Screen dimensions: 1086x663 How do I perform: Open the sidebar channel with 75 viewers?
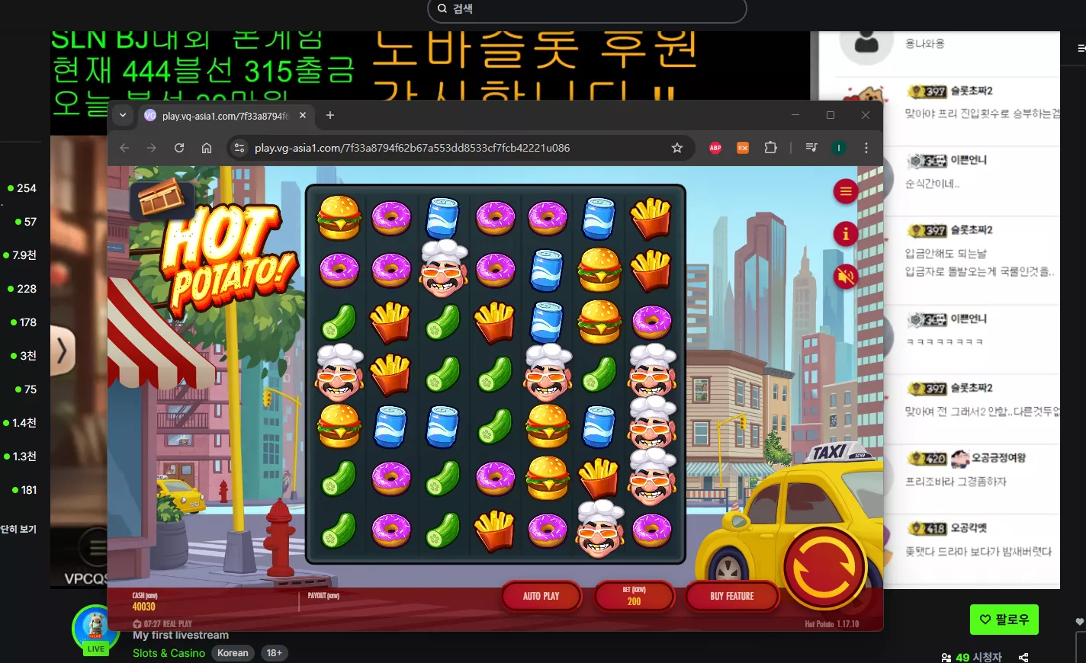coord(25,389)
